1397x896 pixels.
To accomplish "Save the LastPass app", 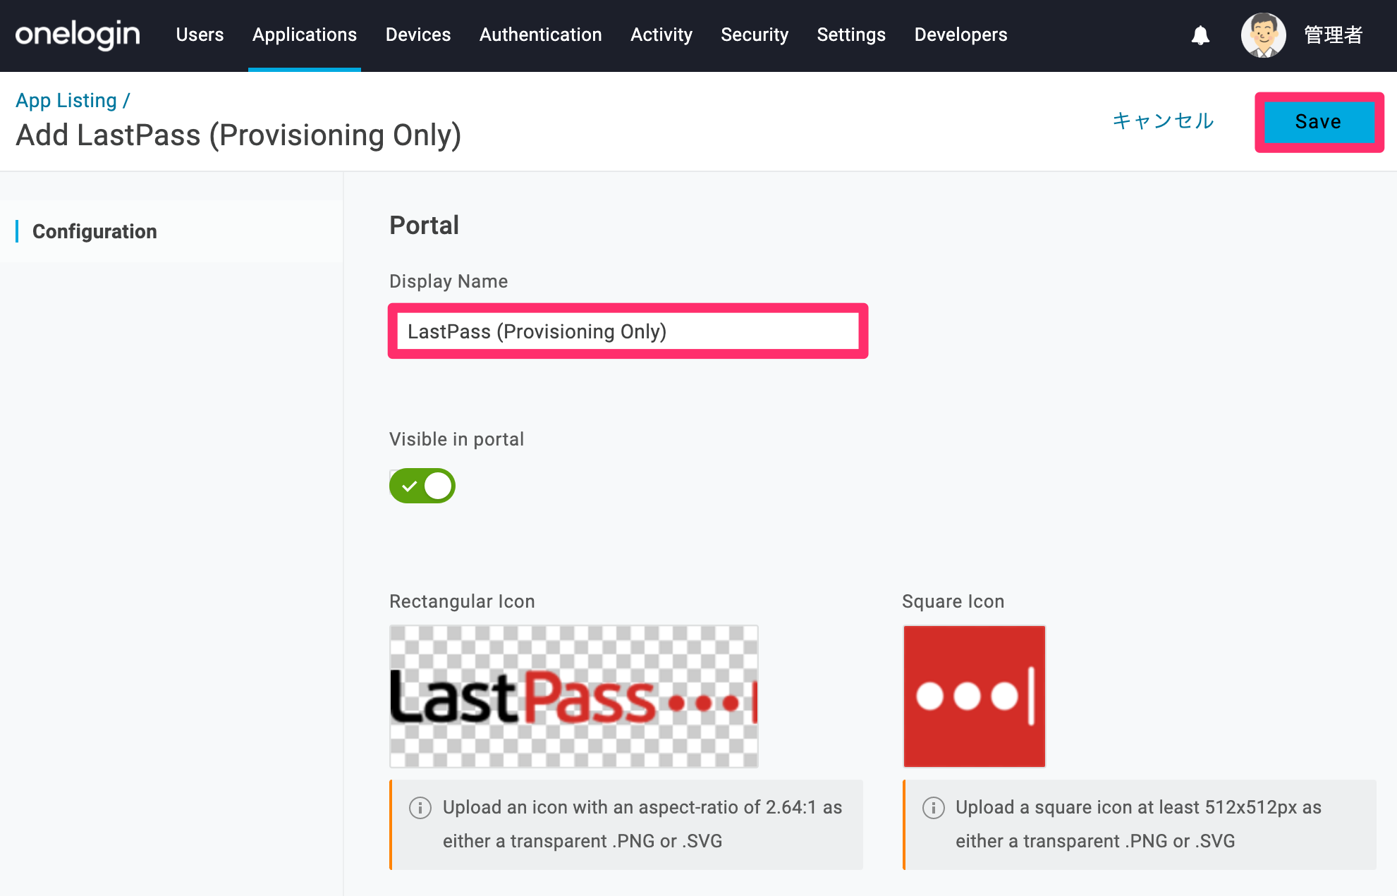I will pyautogui.click(x=1319, y=122).
